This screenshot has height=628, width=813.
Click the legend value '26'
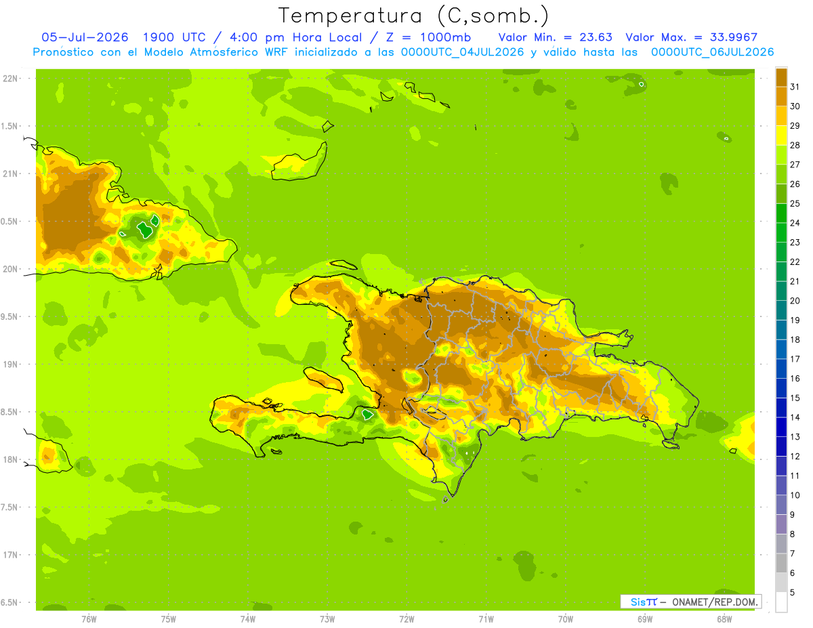(795, 184)
